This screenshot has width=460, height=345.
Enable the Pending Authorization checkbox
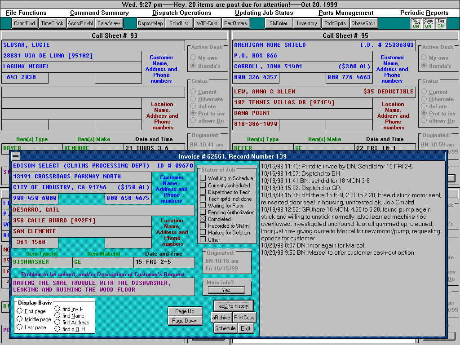pyautogui.click(x=203, y=212)
